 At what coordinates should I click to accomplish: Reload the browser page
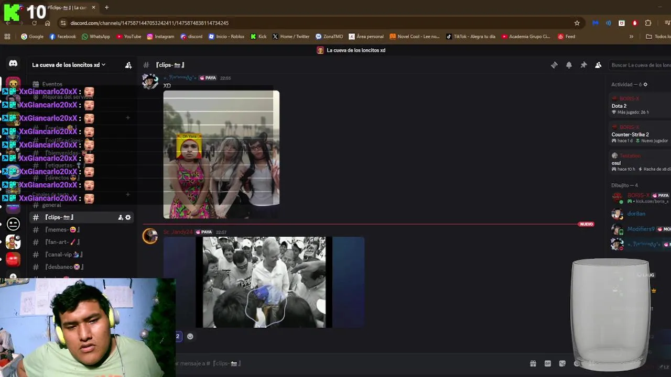(x=35, y=23)
